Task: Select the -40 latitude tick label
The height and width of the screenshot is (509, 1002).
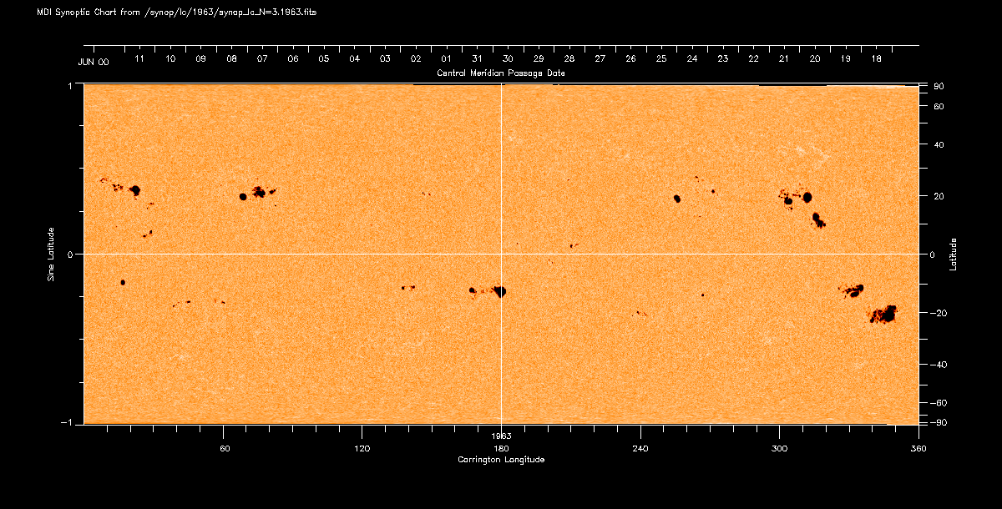Action: 939,365
